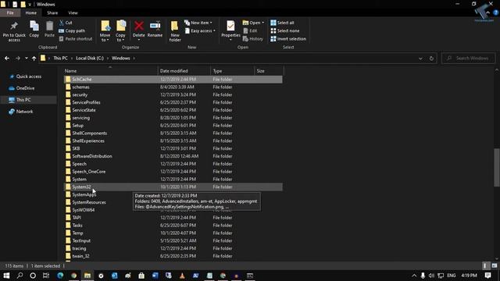Expand the Easy access dropdown
Image resolution: width=500 pixels, height=281 pixels.
pyautogui.click(x=200, y=31)
